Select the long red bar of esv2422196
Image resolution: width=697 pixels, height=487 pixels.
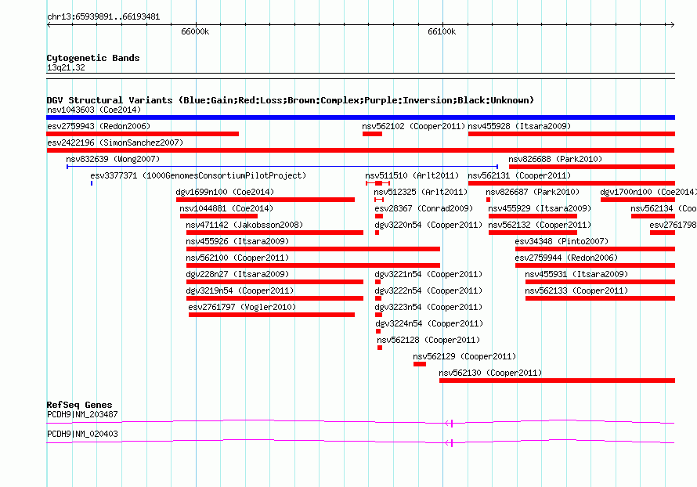click(x=360, y=150)
